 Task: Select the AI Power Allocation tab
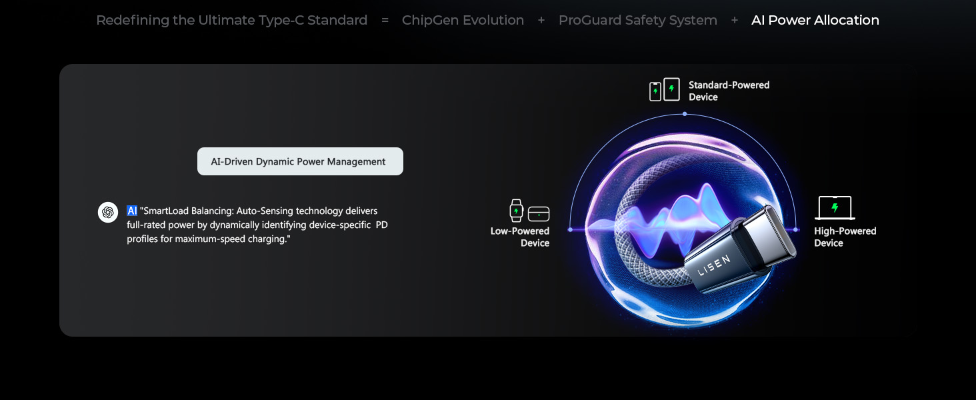click(815, 21)
